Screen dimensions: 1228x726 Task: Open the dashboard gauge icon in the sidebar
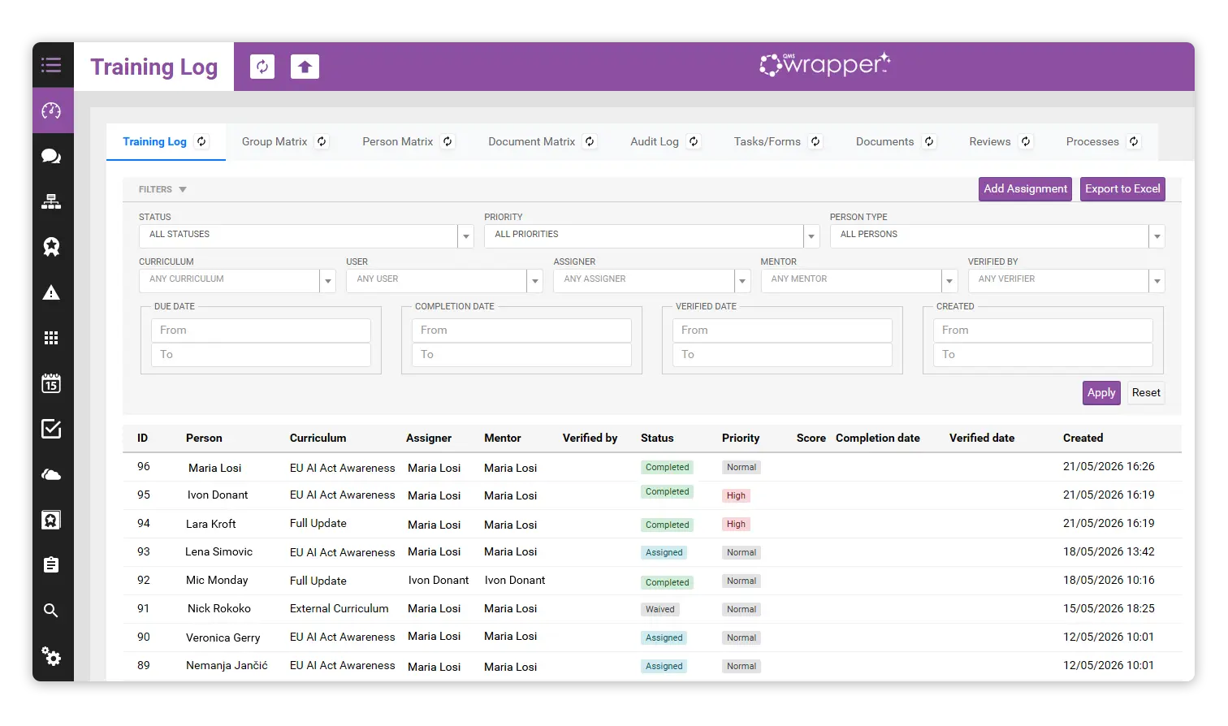[51, 110]
